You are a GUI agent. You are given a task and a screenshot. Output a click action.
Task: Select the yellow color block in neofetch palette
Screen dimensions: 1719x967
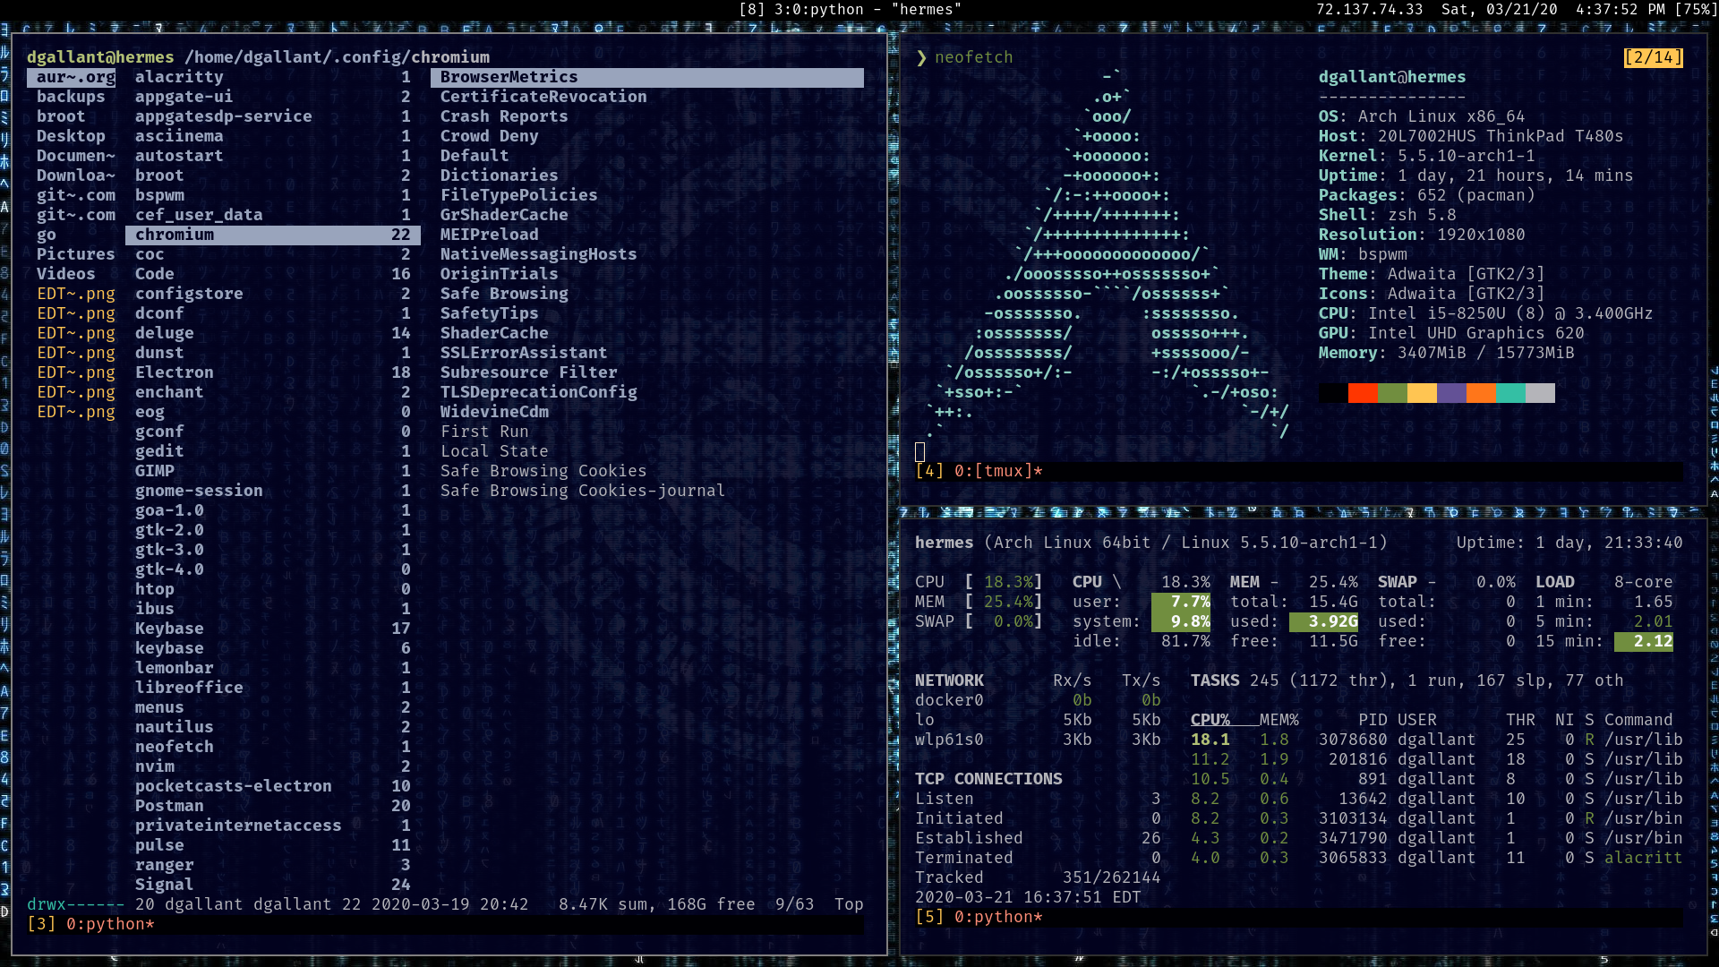(x=1422, y=393)
